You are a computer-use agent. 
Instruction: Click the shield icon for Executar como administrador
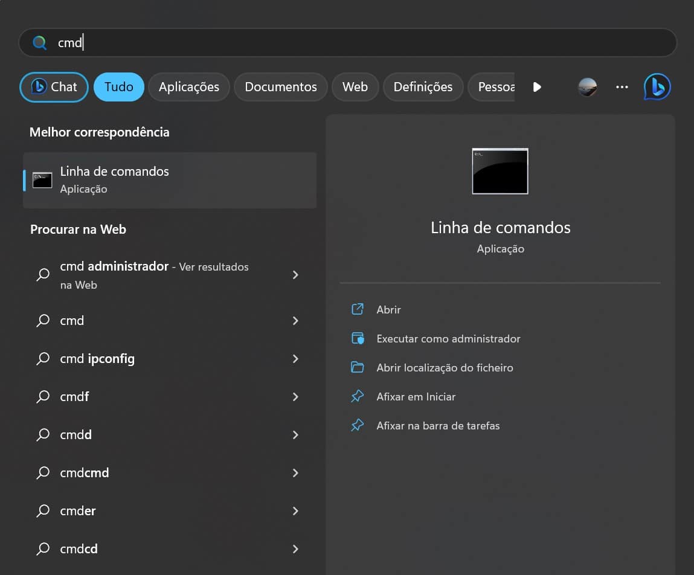point(358,338)
